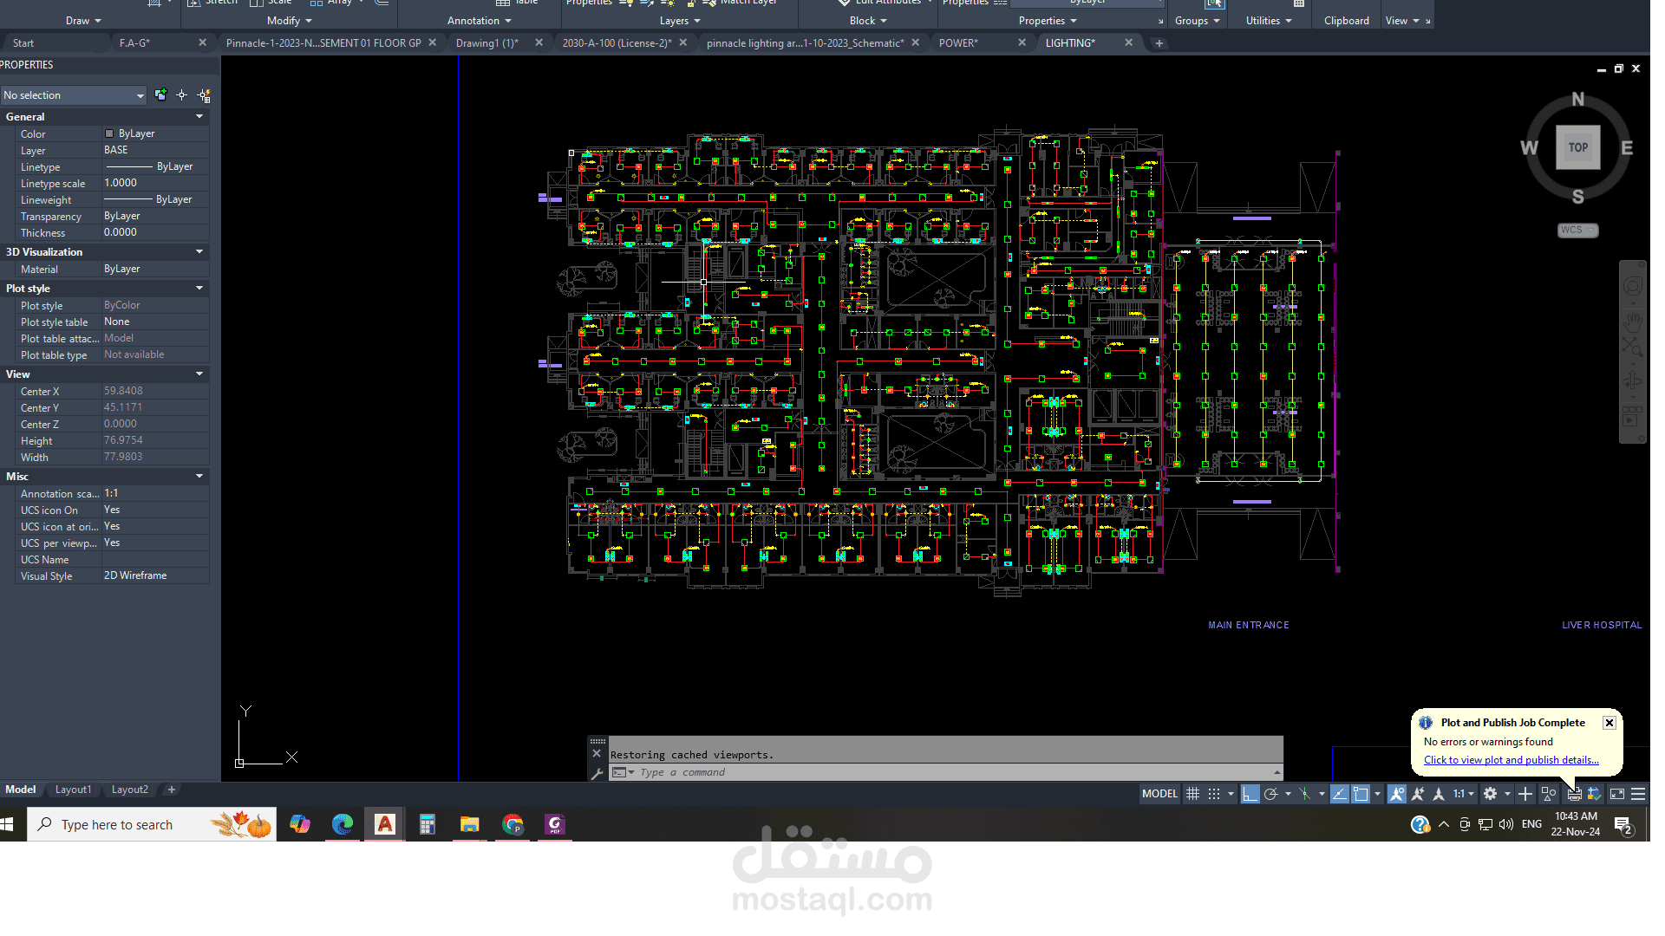Toggle snap mode dotted-grid icon

click(1214, 794)
